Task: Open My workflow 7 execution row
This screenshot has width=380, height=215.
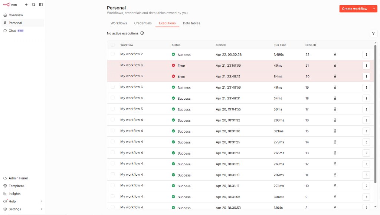Action: 240,54
